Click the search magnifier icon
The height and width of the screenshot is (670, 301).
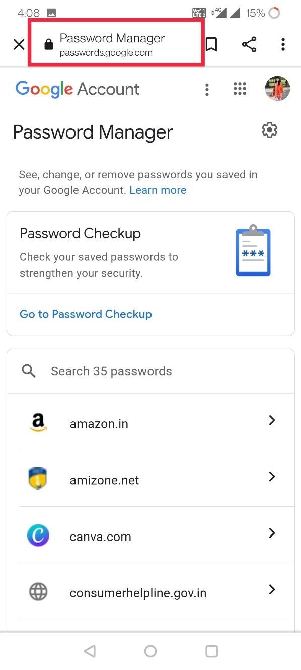tap(28, 371)
